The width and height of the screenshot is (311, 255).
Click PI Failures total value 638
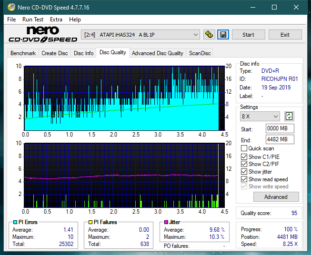pyautogui.click(x=145, y=244)
